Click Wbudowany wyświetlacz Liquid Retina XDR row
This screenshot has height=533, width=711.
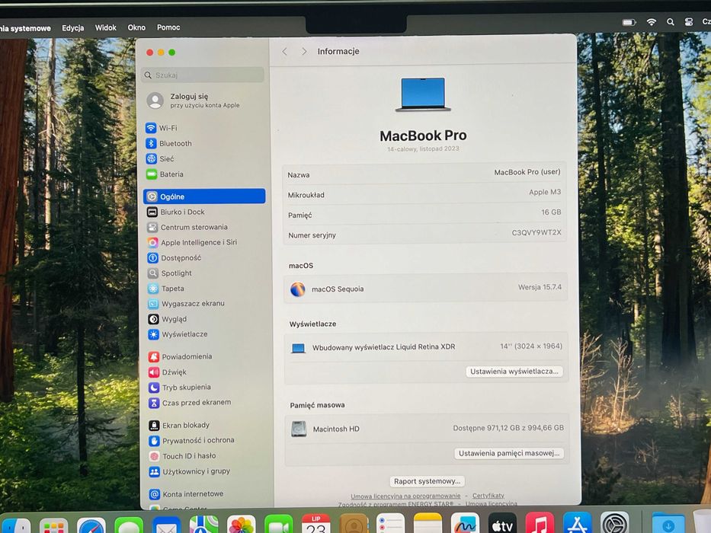(x=425, y=347)
